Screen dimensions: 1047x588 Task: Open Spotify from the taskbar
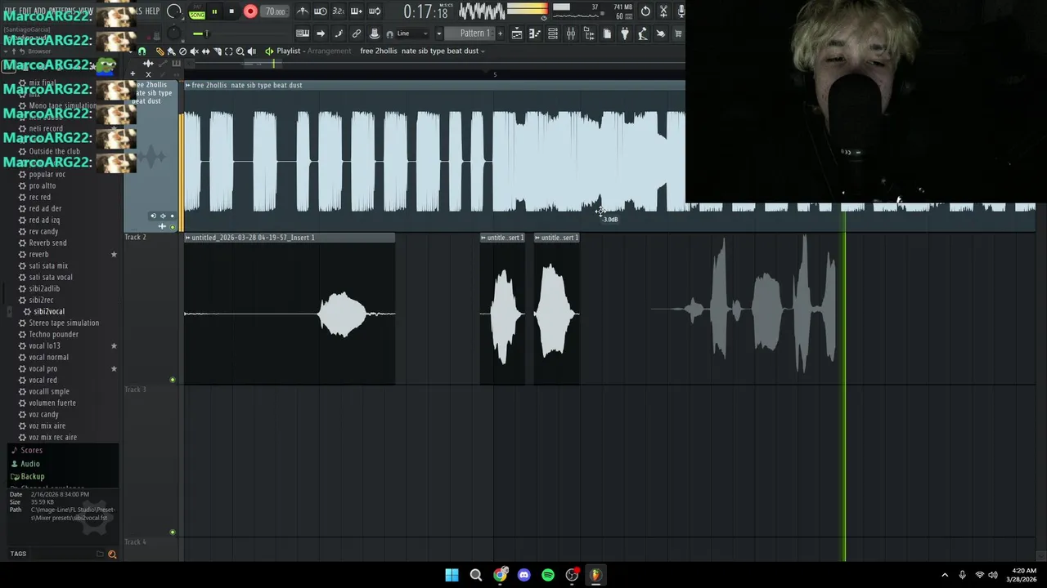click(x=548, y=575)
